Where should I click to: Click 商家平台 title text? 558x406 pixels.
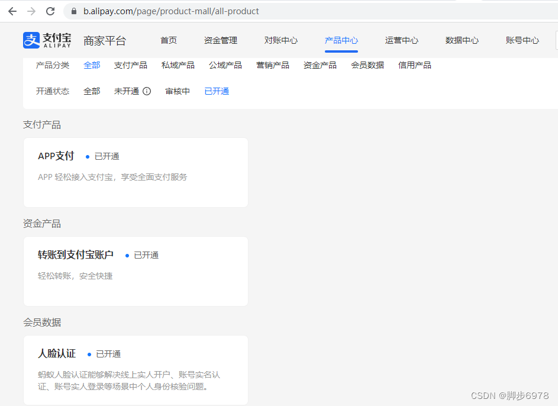tap(105, 41)
